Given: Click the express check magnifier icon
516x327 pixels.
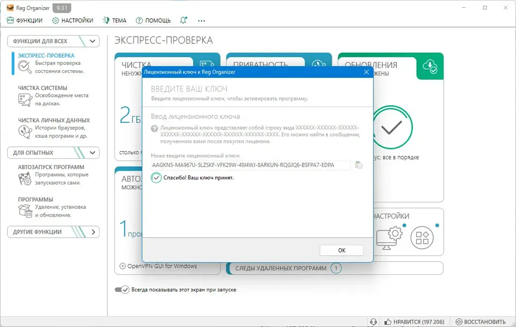Looking at the screenshot, I should [x=25, y=67].
